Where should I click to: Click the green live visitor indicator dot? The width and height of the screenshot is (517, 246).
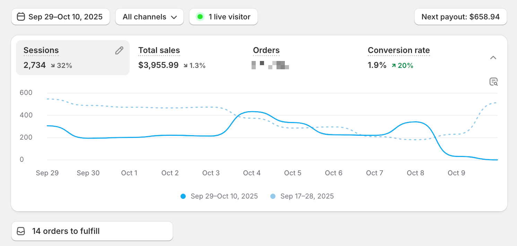[x=200, y=17]
